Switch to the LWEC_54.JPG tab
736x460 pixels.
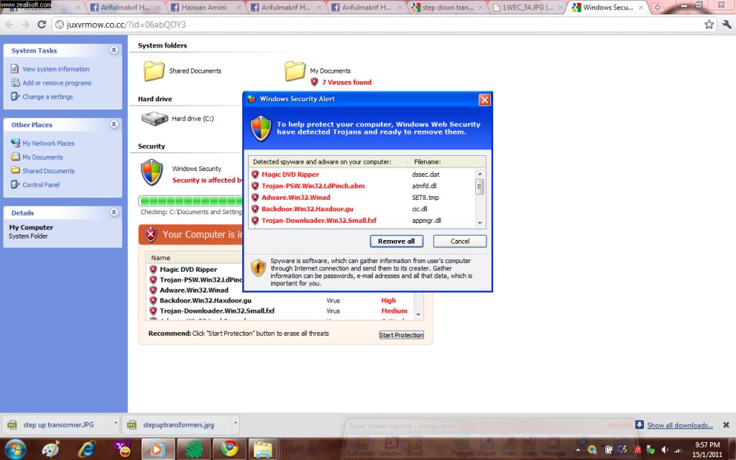pyautogui.click(x=528, y=7)
